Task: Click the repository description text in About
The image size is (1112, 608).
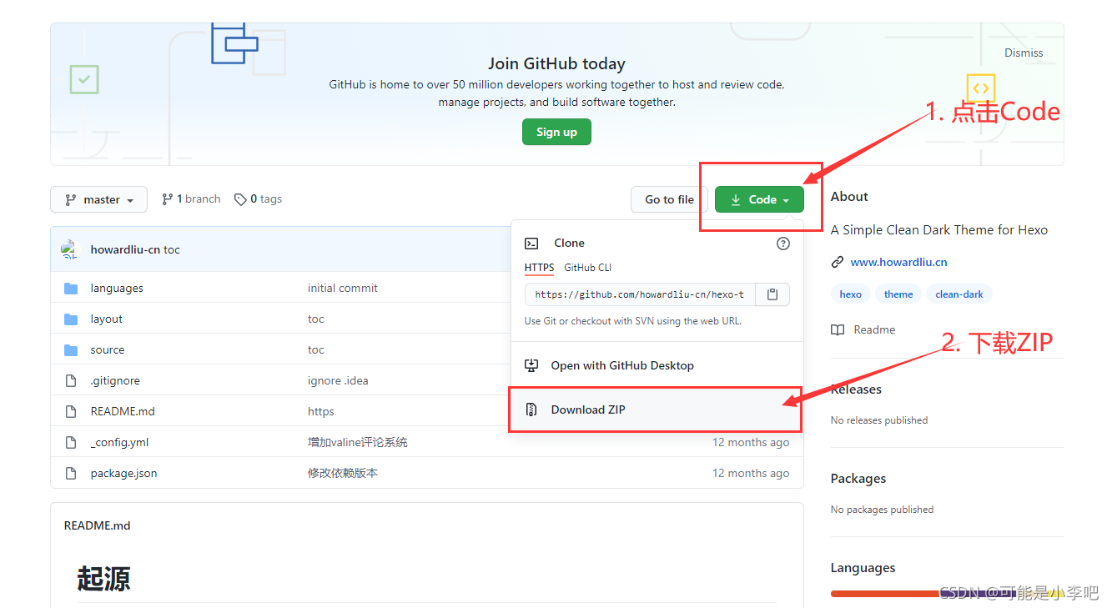Action: point(939,229)
